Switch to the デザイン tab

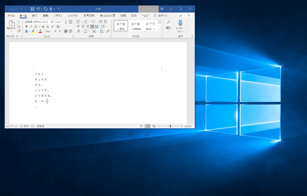tap(58, 16)
